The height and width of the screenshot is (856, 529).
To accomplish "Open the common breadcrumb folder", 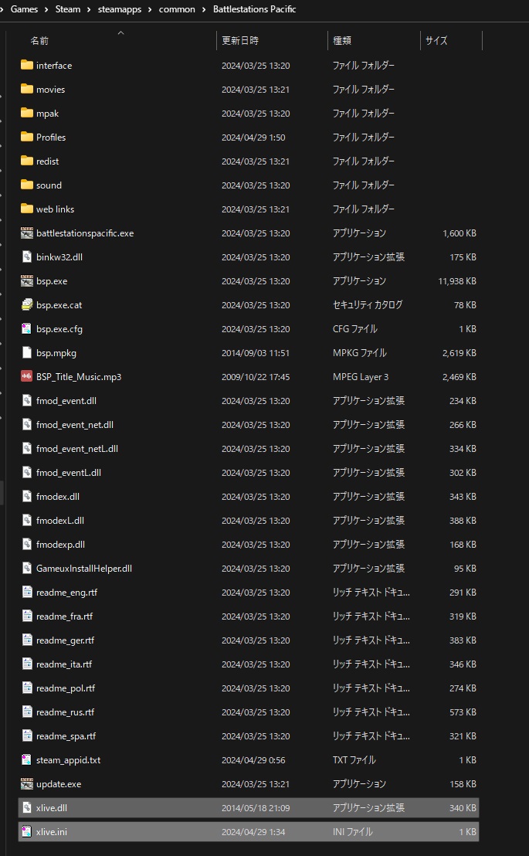I will tap(178, 9).
